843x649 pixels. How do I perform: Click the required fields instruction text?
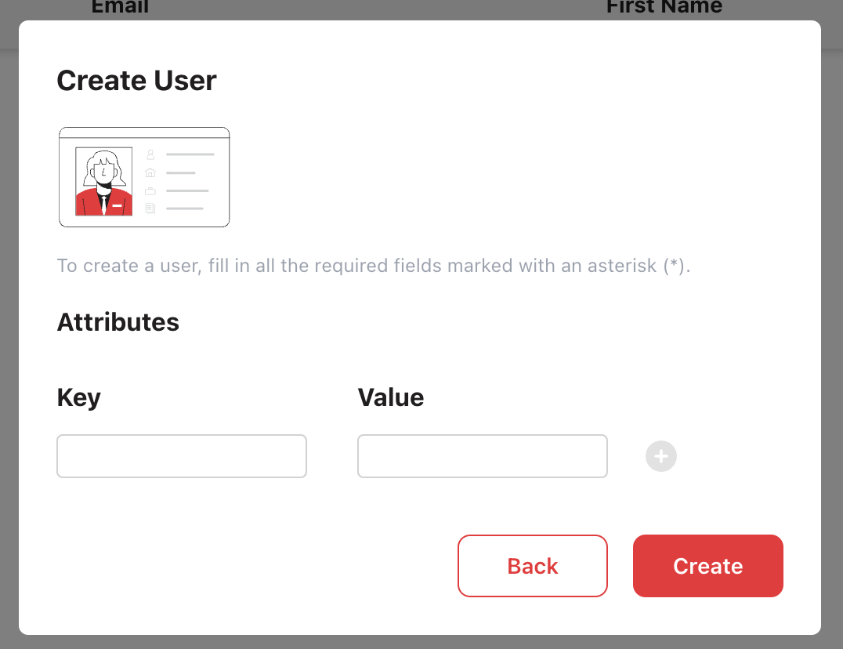[374, 266]
